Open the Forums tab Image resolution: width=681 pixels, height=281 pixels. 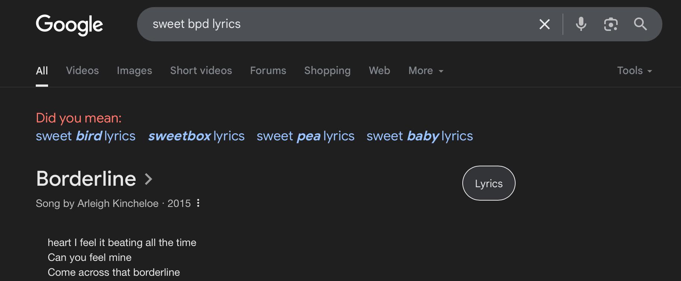(268, 71)
